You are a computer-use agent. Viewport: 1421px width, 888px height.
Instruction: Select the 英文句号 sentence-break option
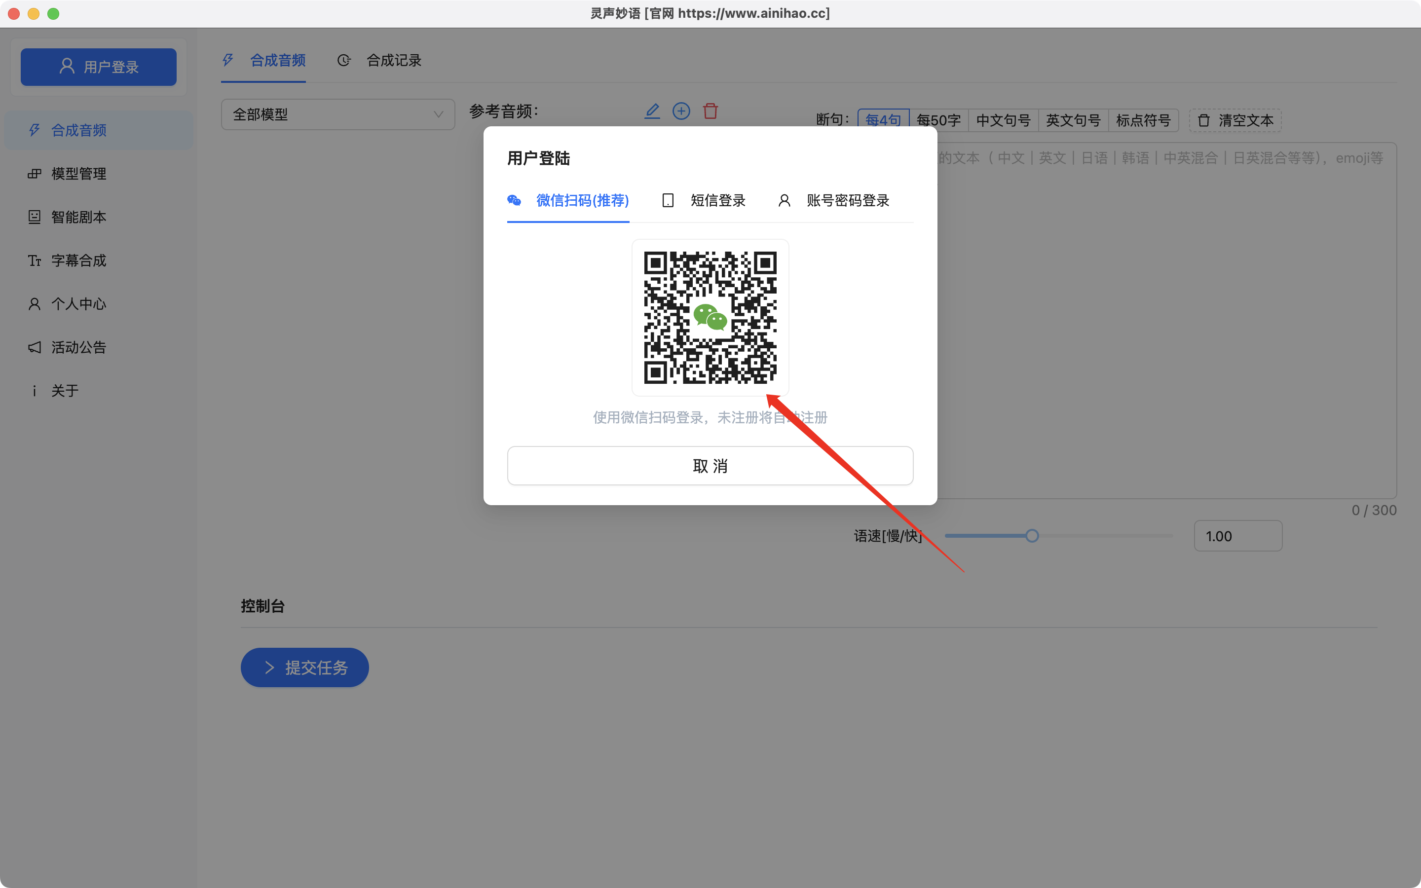click(x=1073, y=120)
